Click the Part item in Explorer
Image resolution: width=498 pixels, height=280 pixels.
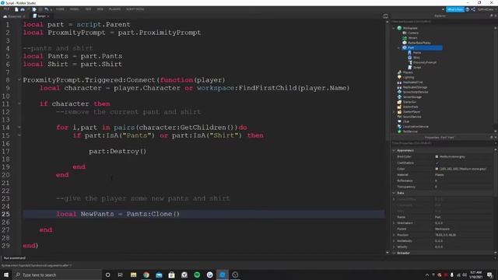pyautogui.click(x=422, y=47)
